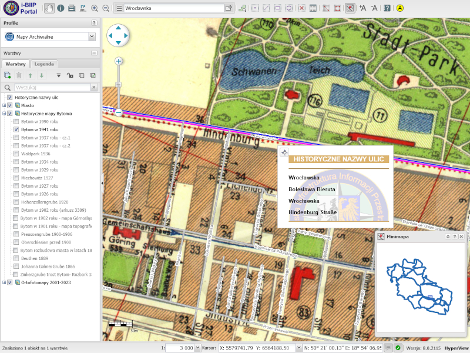Toggle the Ortofotomapy 2001-2023 checkbox
This screenshot has height=353, width=470.
tap(10, 282)
